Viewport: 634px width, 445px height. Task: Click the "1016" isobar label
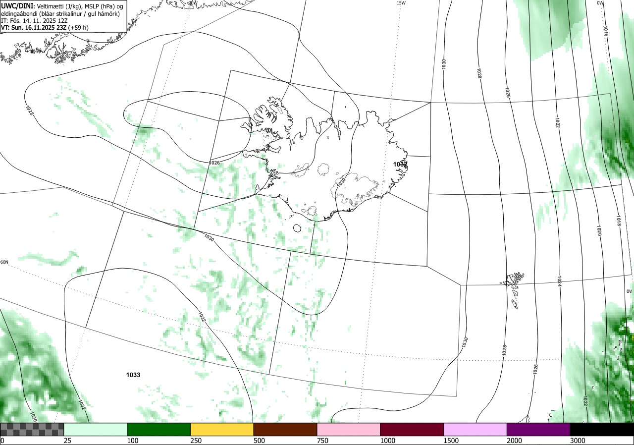click(606, 31)
